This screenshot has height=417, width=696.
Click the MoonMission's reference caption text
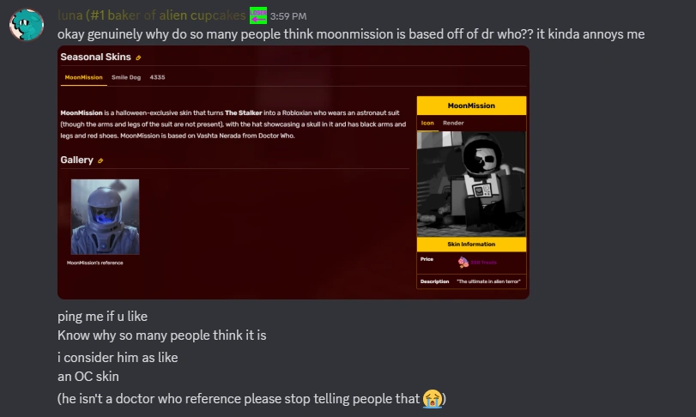pyautogui.click(x=95, y=263)
